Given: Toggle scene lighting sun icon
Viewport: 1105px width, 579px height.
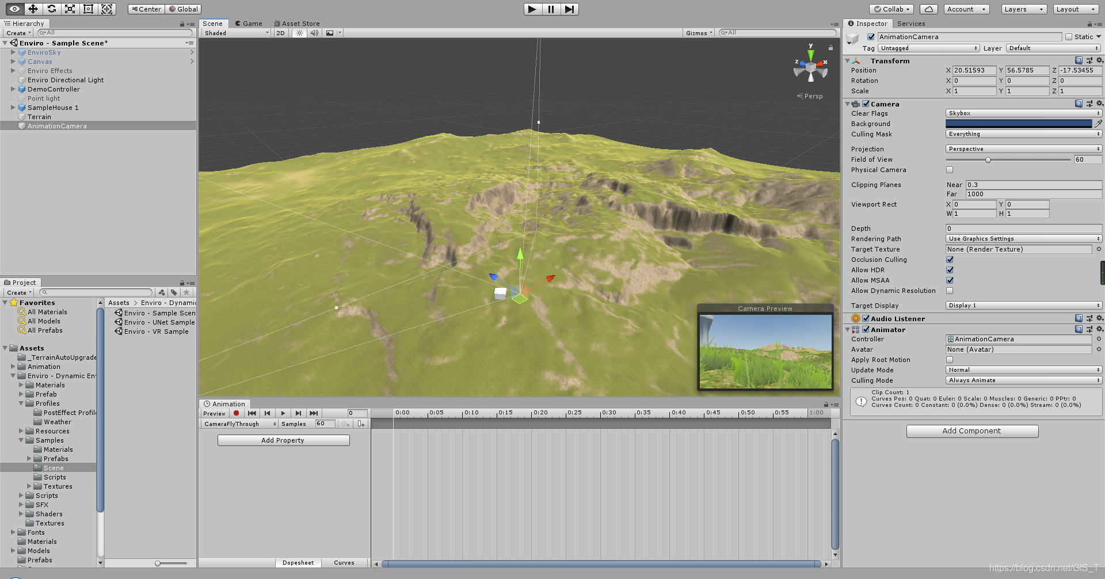Looking at the screenshot, I should coord(299,33).
